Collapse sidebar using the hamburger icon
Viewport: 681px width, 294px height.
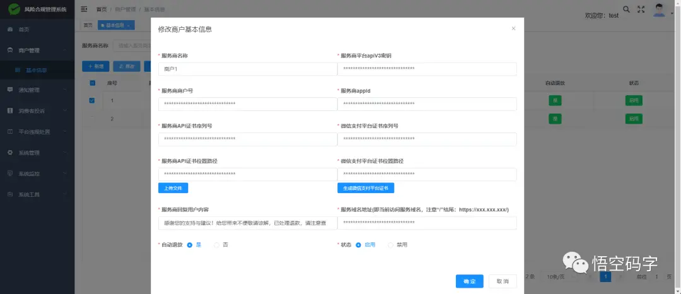click(x=84, y=9)
